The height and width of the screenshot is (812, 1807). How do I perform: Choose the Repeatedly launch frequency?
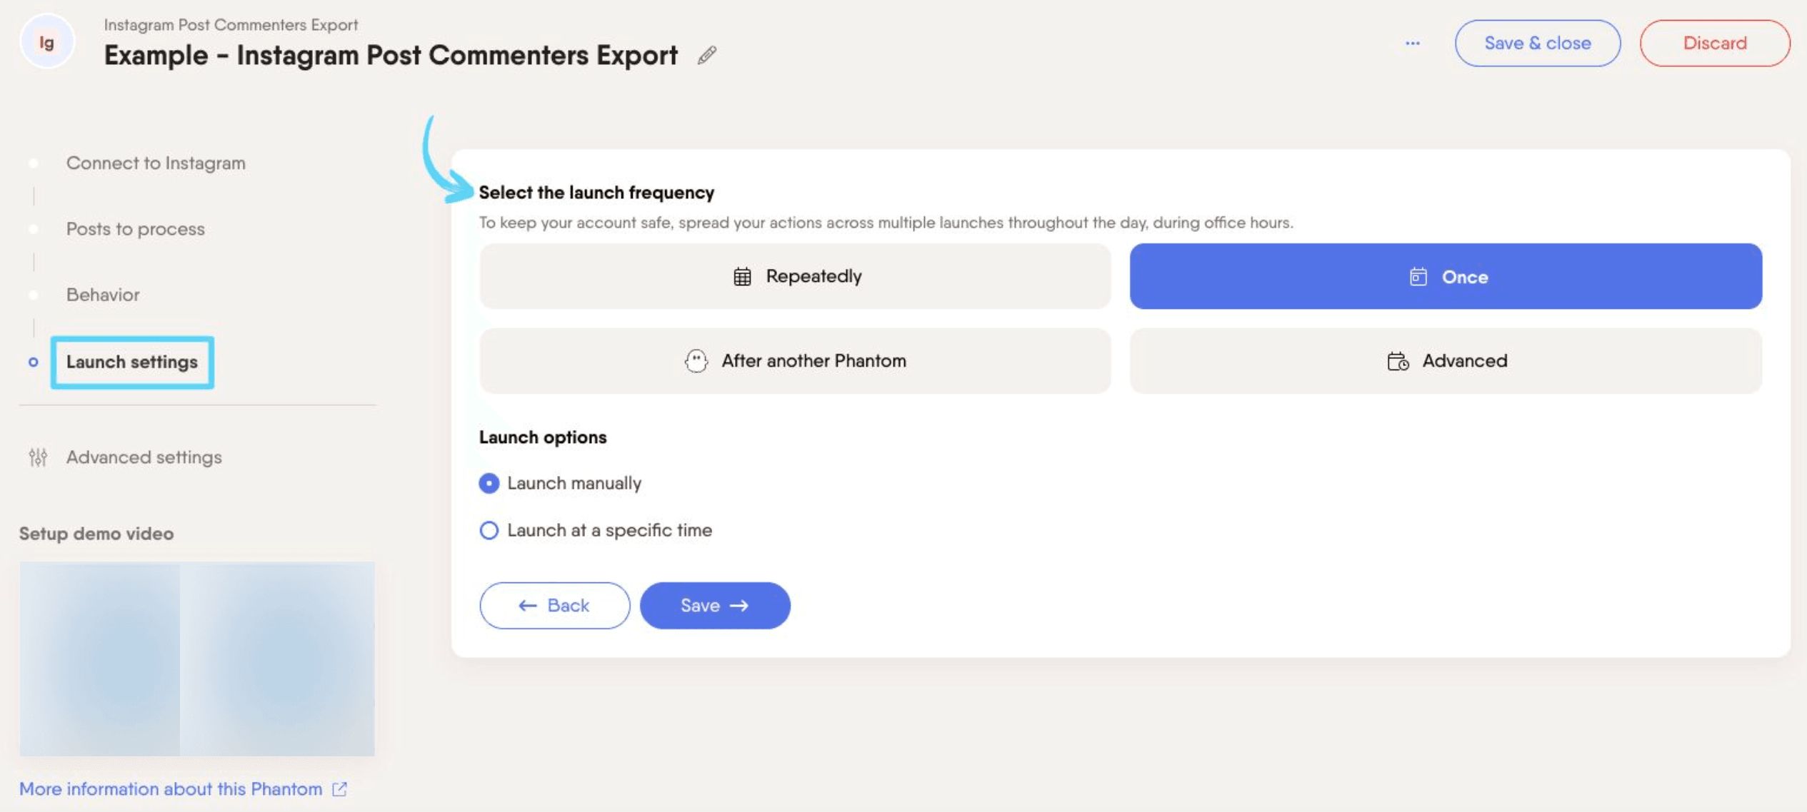[795, 276]
